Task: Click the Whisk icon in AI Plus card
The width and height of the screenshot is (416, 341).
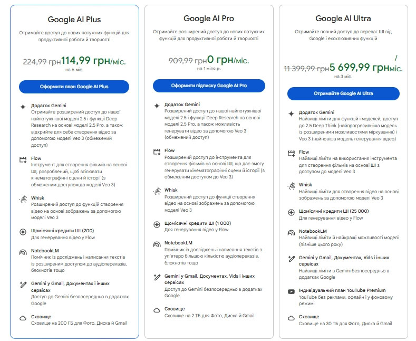Action: [23, 199]
